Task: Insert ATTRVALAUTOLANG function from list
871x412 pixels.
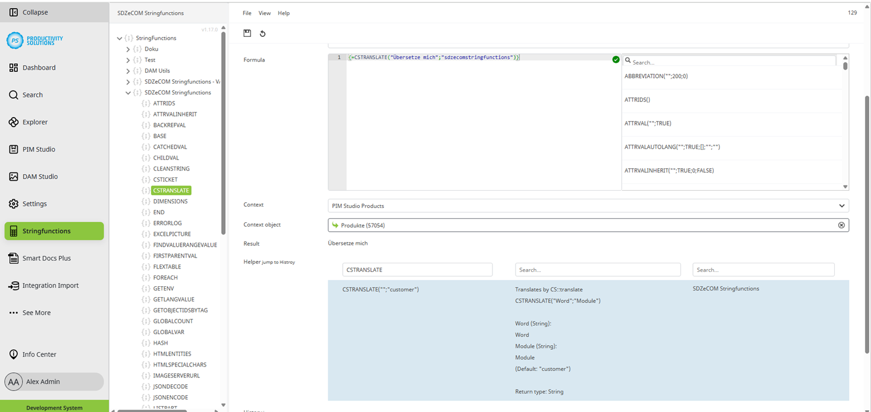Action: click(x=672, y=147)
